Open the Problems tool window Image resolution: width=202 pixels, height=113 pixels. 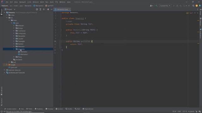coord(39,109)
